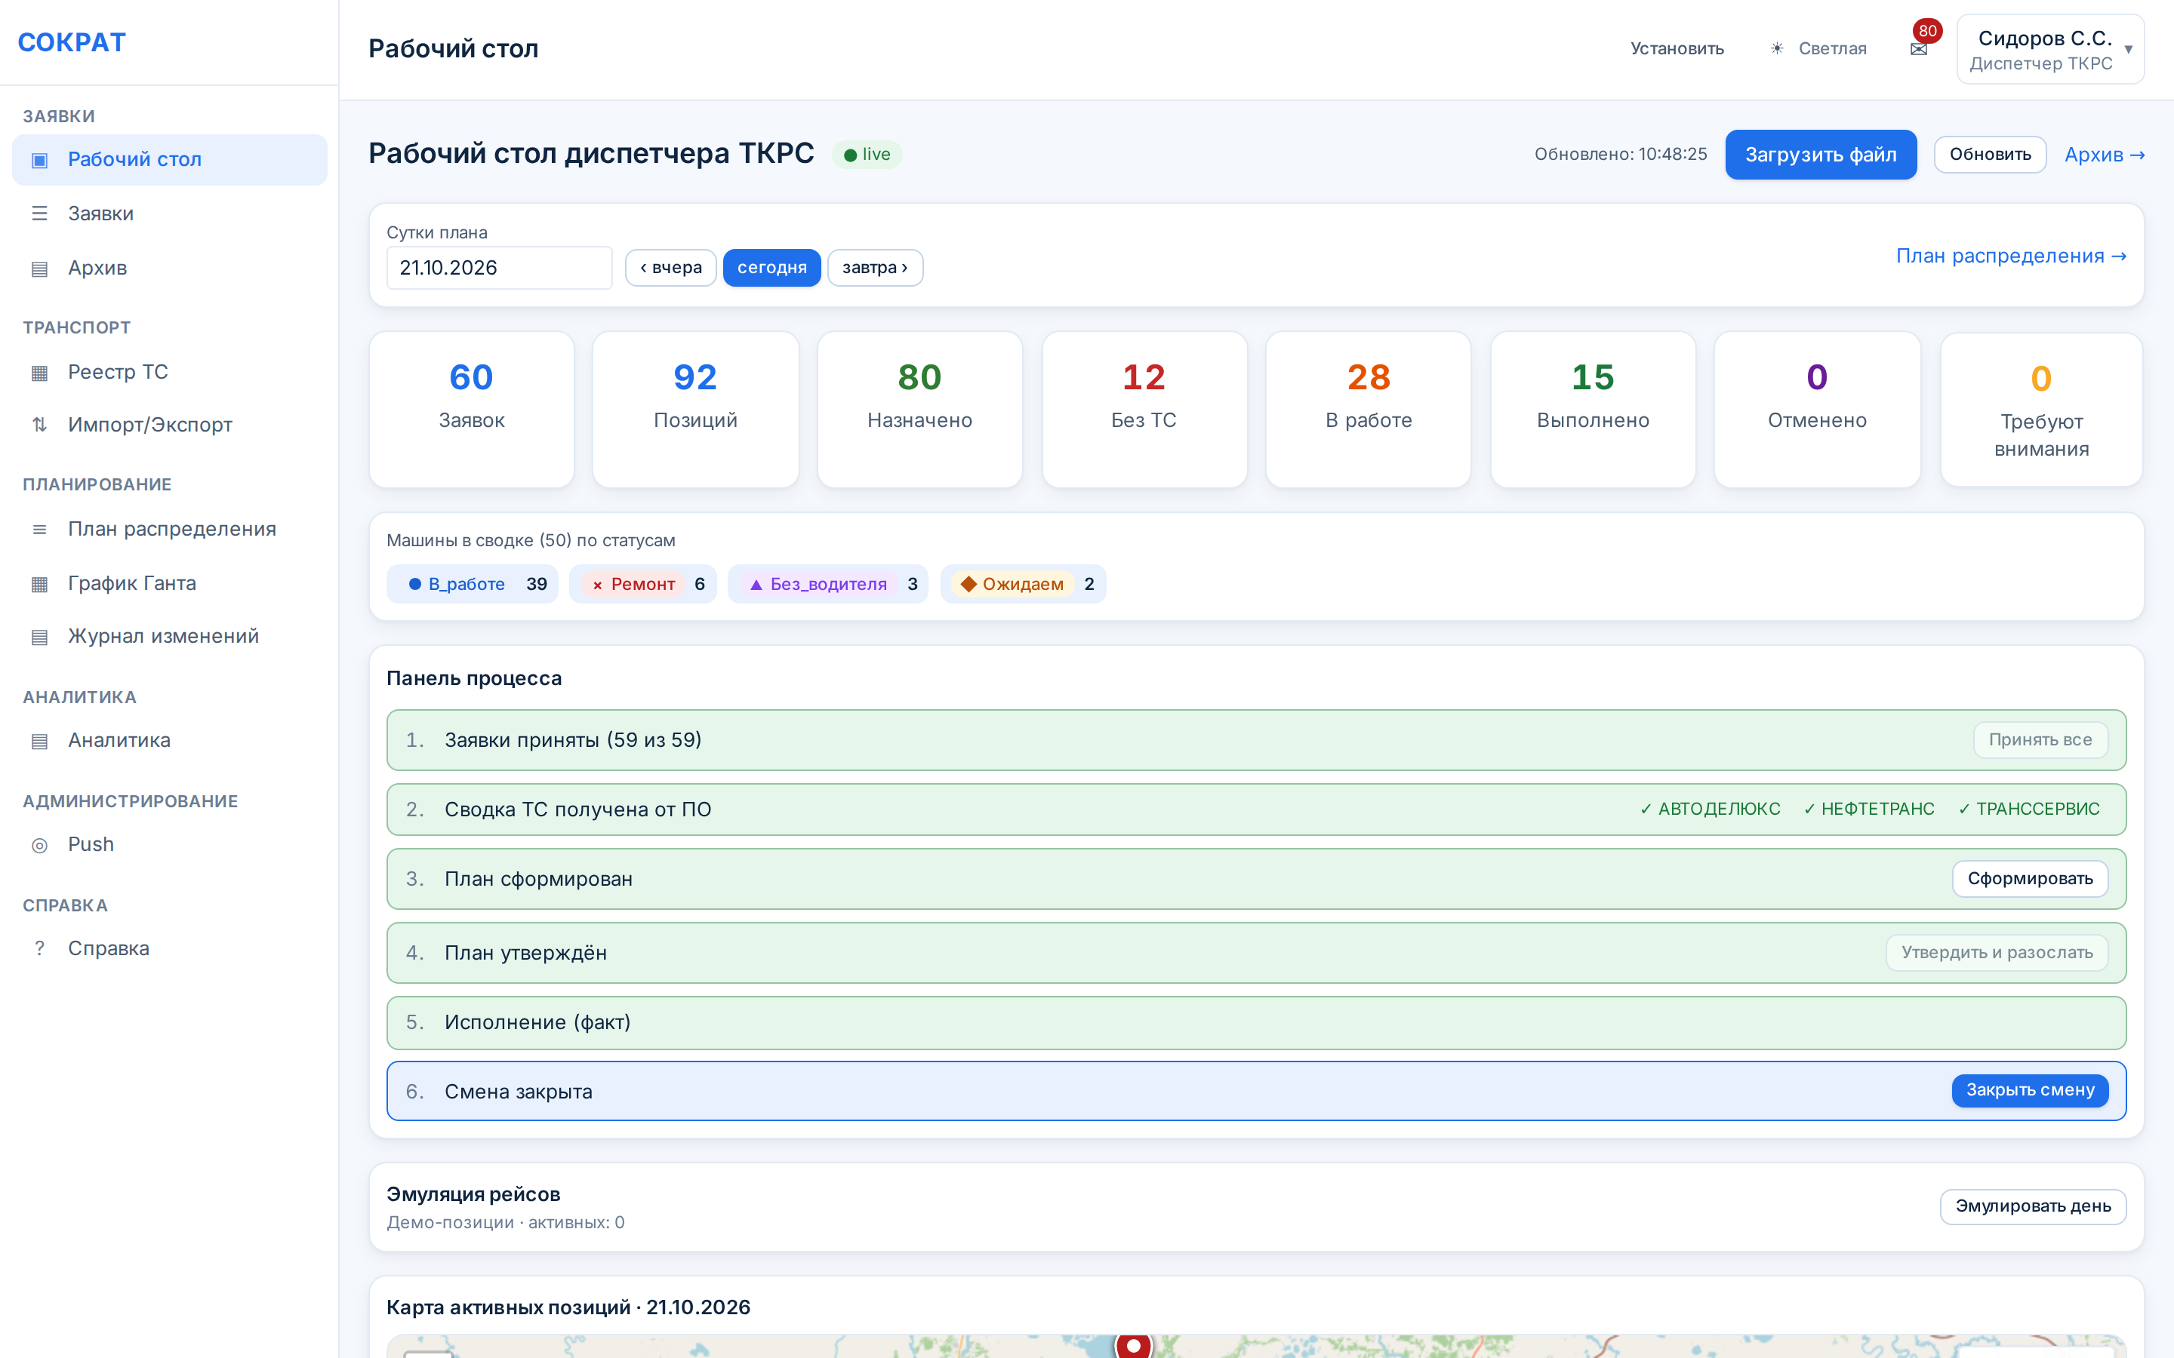The image size is (2174, 1358).
Task: Follow the Архив → link in header
Action: click(x=2104, y=155)
